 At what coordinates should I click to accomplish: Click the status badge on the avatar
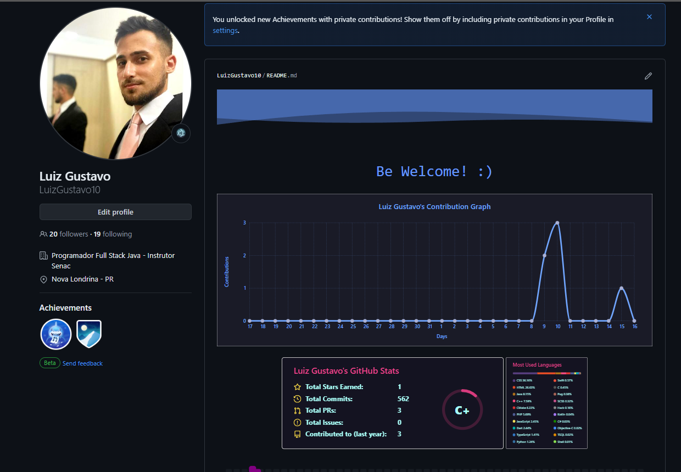coord(181,133)
